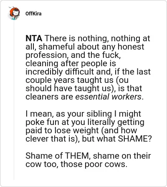This screenshot has width=167, height=187.
Task: Click the text 'should have taught us'
Action: pyautogui.click(x=68, y=88)
